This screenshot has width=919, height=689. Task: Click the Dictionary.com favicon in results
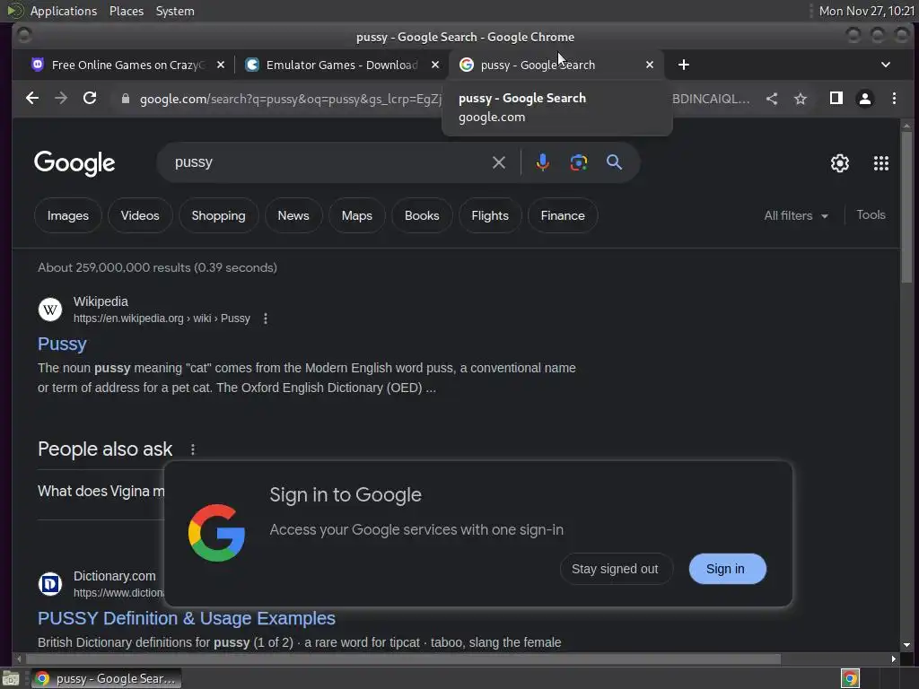coord(50,584)
